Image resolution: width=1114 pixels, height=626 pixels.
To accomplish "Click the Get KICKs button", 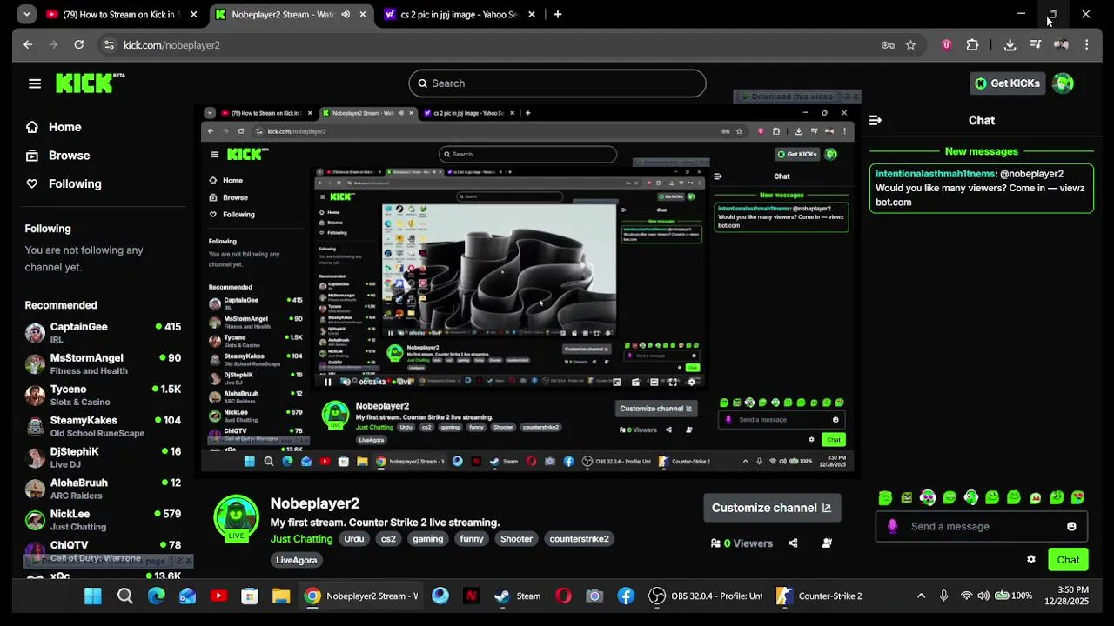I will click(1007, 83).
